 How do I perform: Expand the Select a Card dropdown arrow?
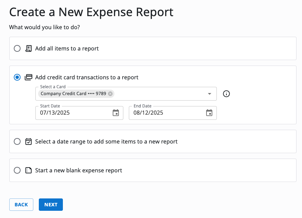coord(209,94)
